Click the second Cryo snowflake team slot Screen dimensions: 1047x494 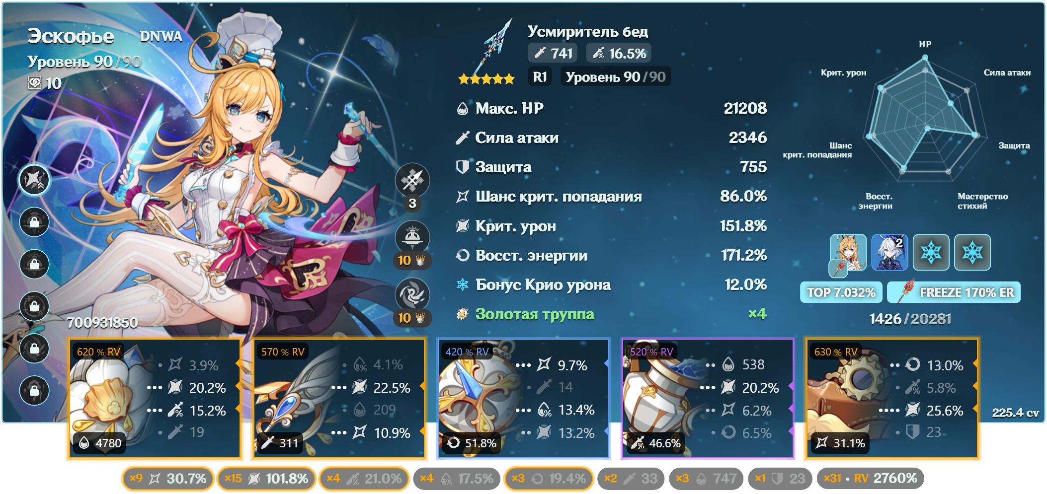coord(972,253)
